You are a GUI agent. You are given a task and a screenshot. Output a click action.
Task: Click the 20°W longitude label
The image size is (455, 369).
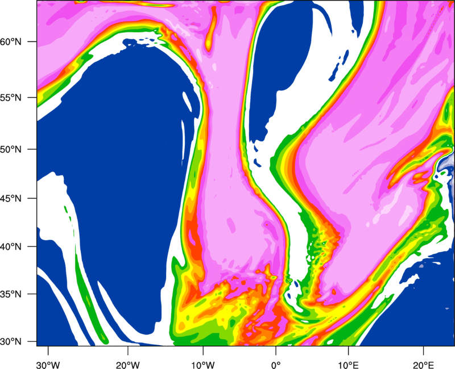pos(128,365)
